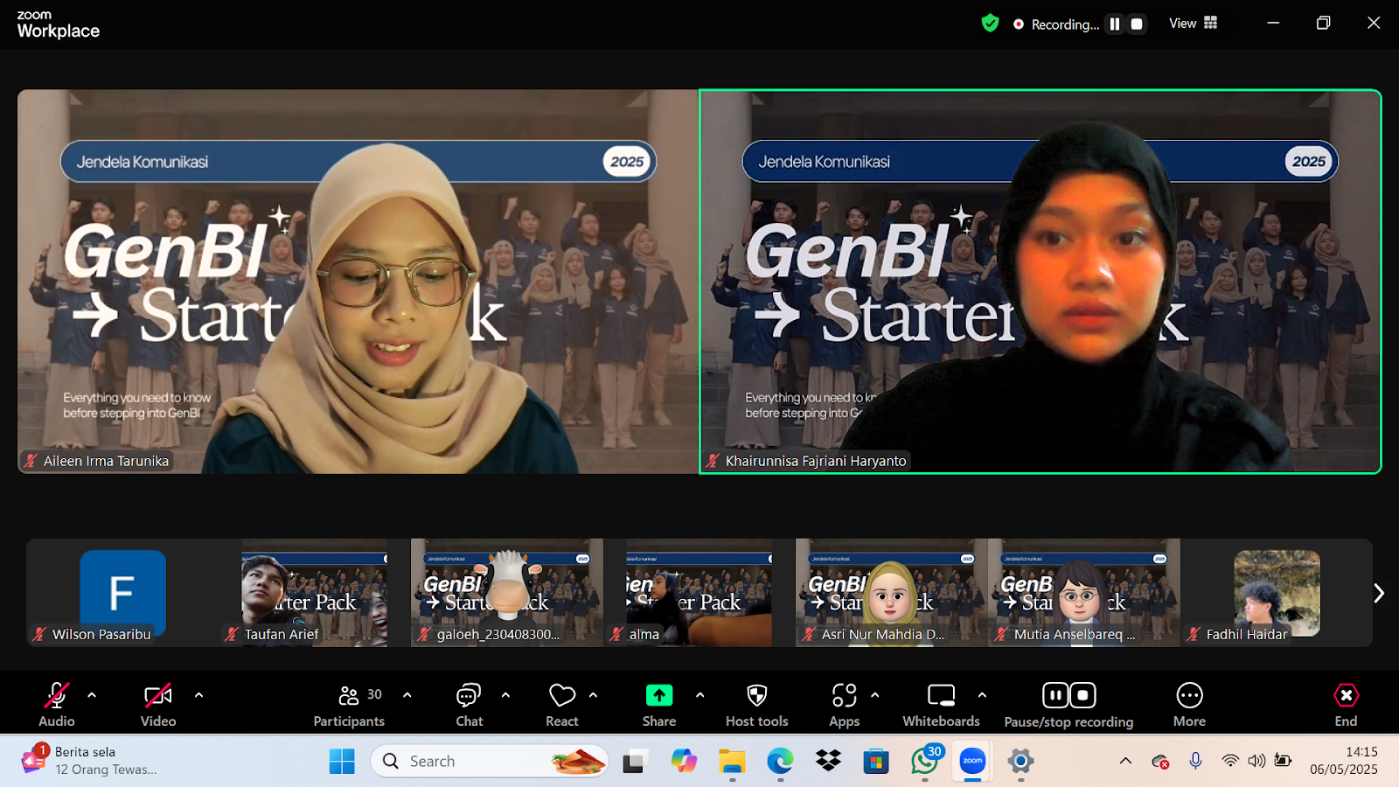
Task: Show next page of participant thumbnails
Action: tap(1379, 593)
